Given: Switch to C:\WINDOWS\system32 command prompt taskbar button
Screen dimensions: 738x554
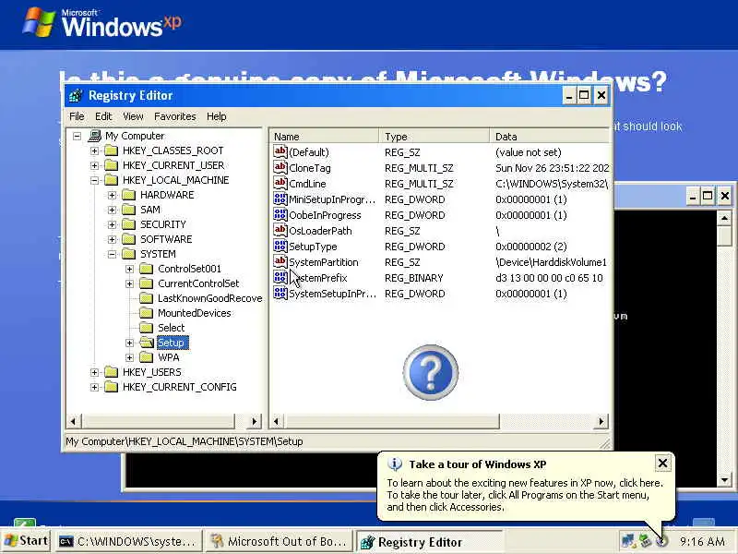Looking at the screenshot, I should pos(127,542).
